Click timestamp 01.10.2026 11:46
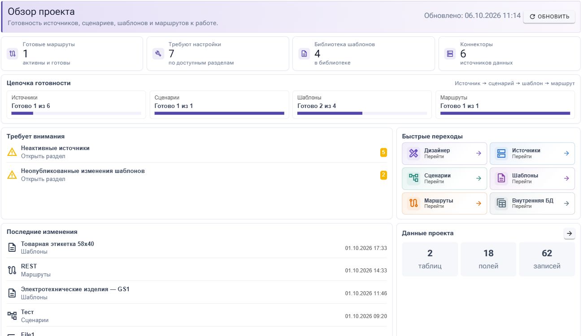 (366, 293)
